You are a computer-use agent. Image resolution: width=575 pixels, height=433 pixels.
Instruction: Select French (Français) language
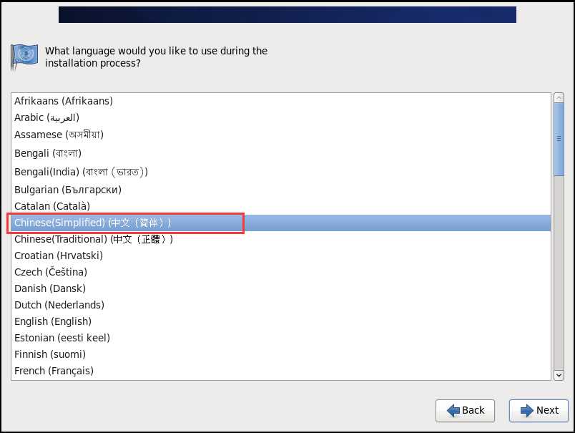tap(281, 371)
